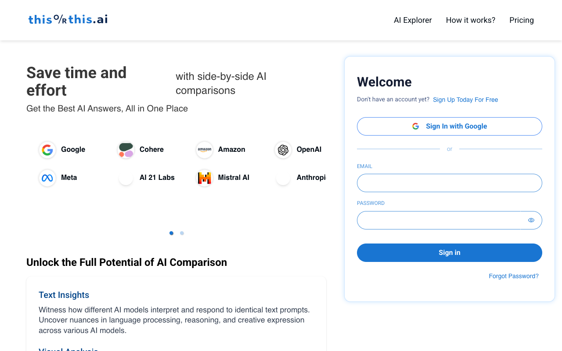Viewport: 562px width, 351px height.
Task: Show password with the eye icon
Action: click(531, 220)
